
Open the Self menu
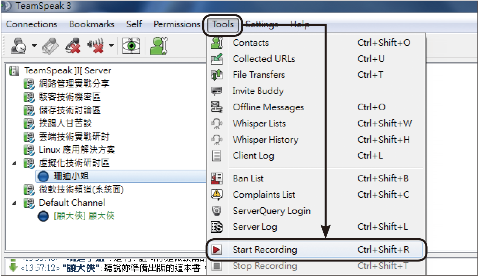[134, 24]
